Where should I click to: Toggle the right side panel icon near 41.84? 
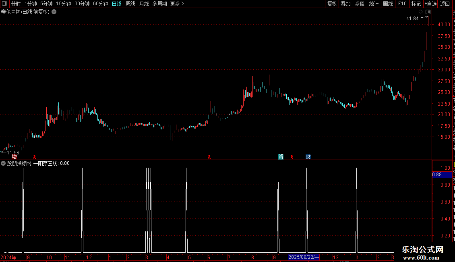428,12
